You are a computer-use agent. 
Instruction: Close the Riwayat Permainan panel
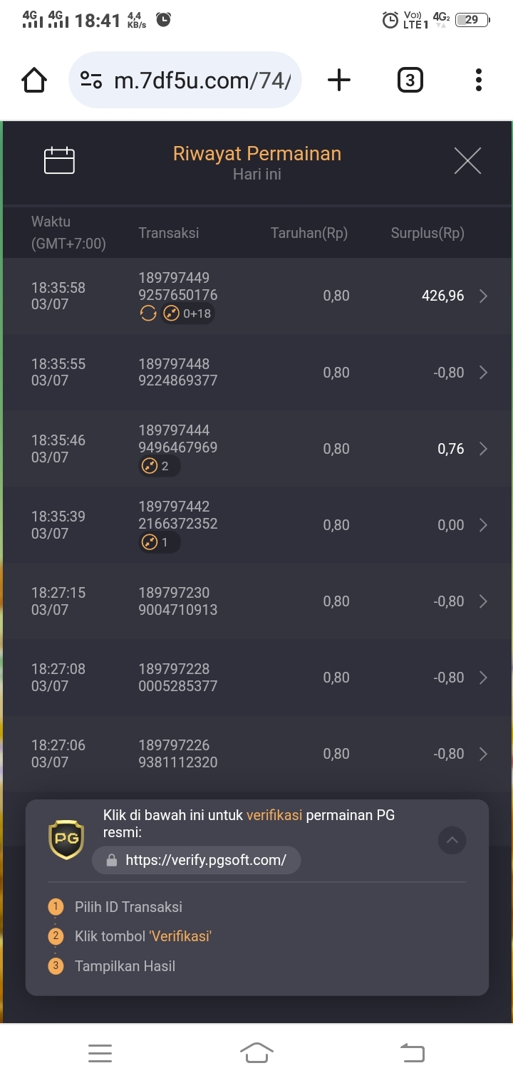[x=467, y=161]
